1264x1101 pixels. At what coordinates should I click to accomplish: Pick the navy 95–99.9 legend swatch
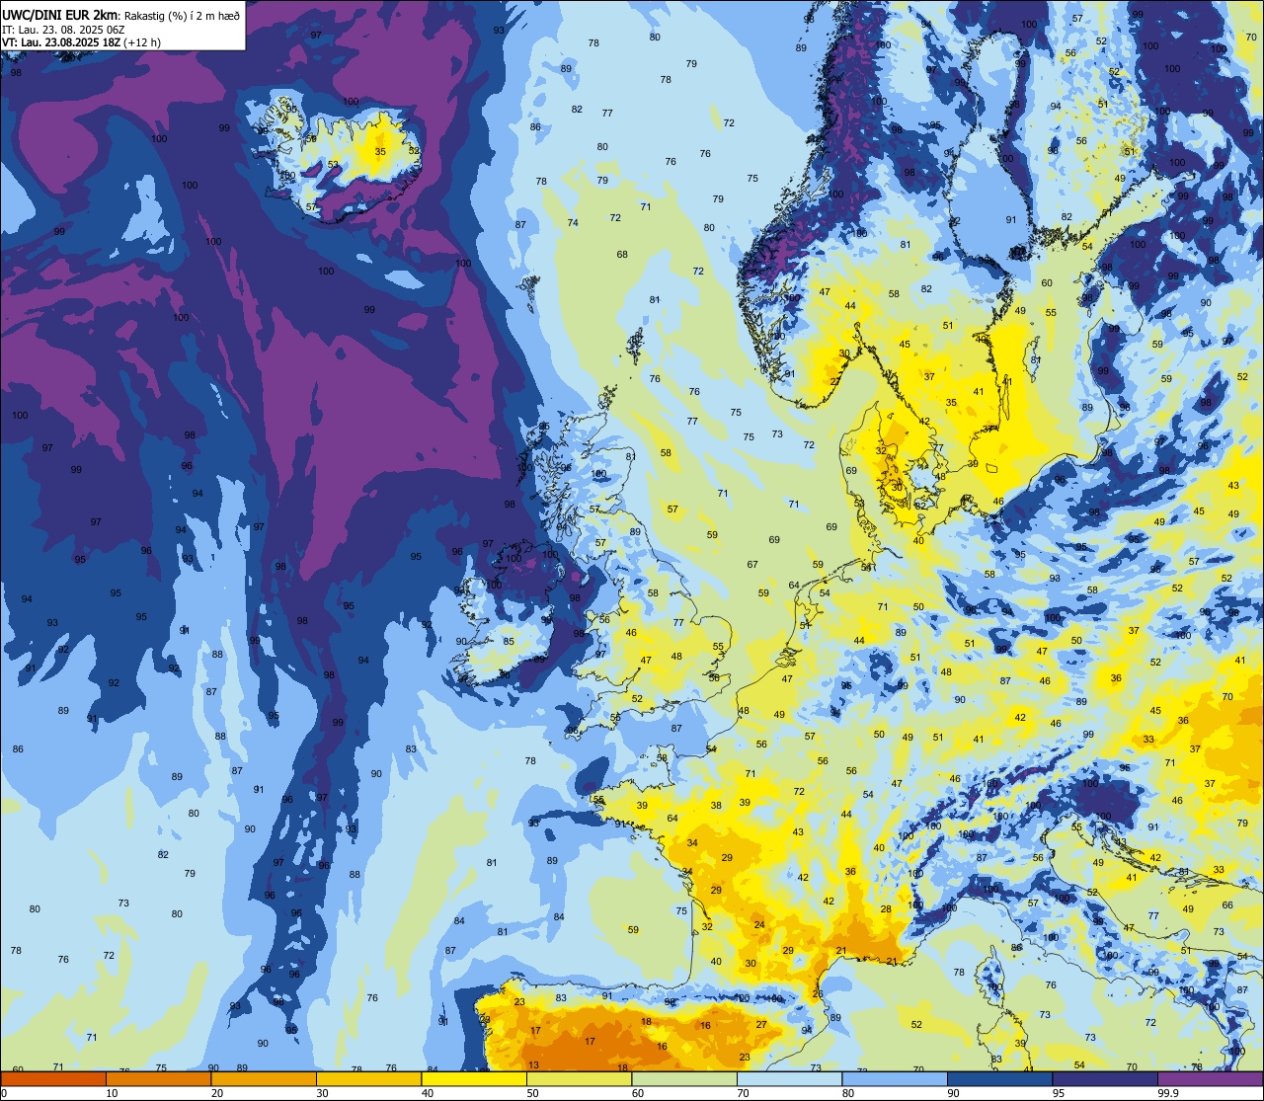point(1105,1078)
